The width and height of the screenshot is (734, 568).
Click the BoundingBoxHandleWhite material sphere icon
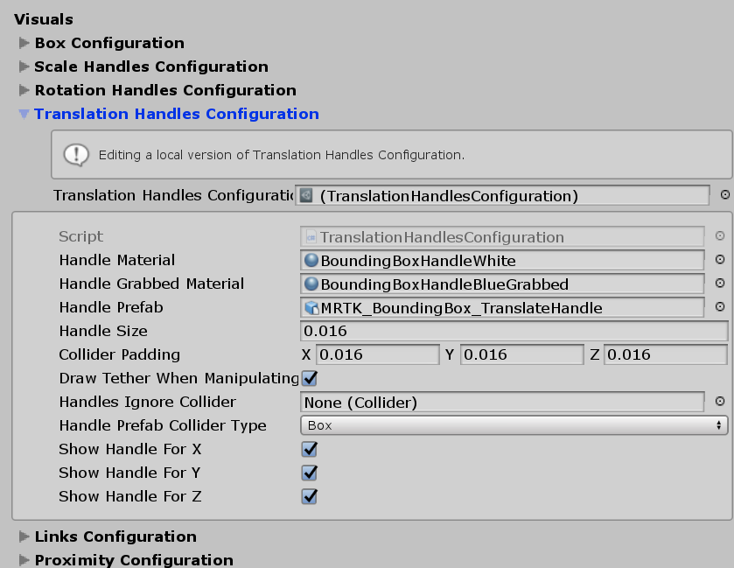click(x=311, y=260)
